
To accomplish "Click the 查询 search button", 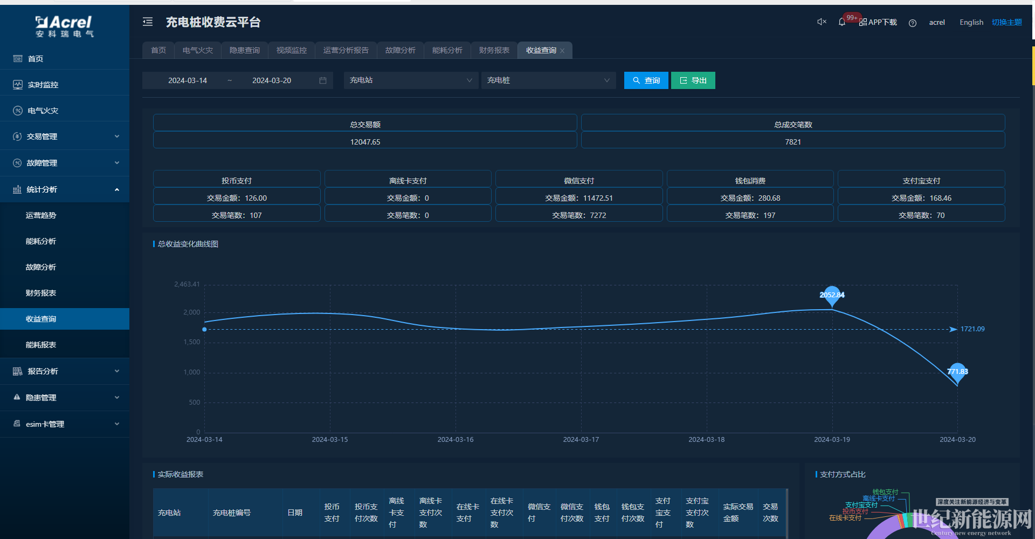I will (646, 80).
